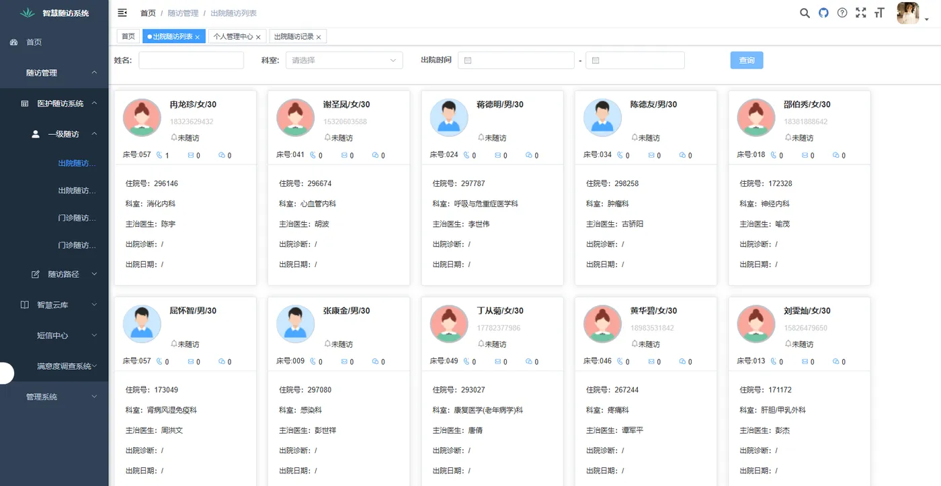
Task: Open 冉龙珍's patient avatar
Action: (142, 118)
